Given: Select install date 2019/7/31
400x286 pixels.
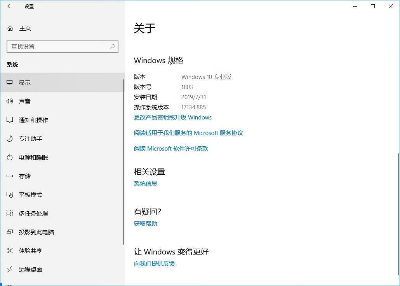Looking at the screenshot, I should click(194, 97).
